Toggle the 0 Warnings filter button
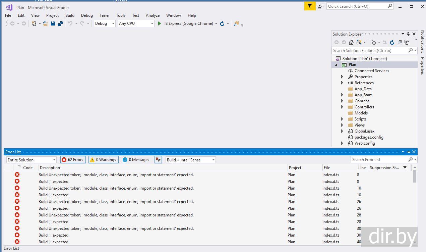Image resolution: width=426 pixels, height=252 pixels. pyautogui.click(x=103, y=160)
